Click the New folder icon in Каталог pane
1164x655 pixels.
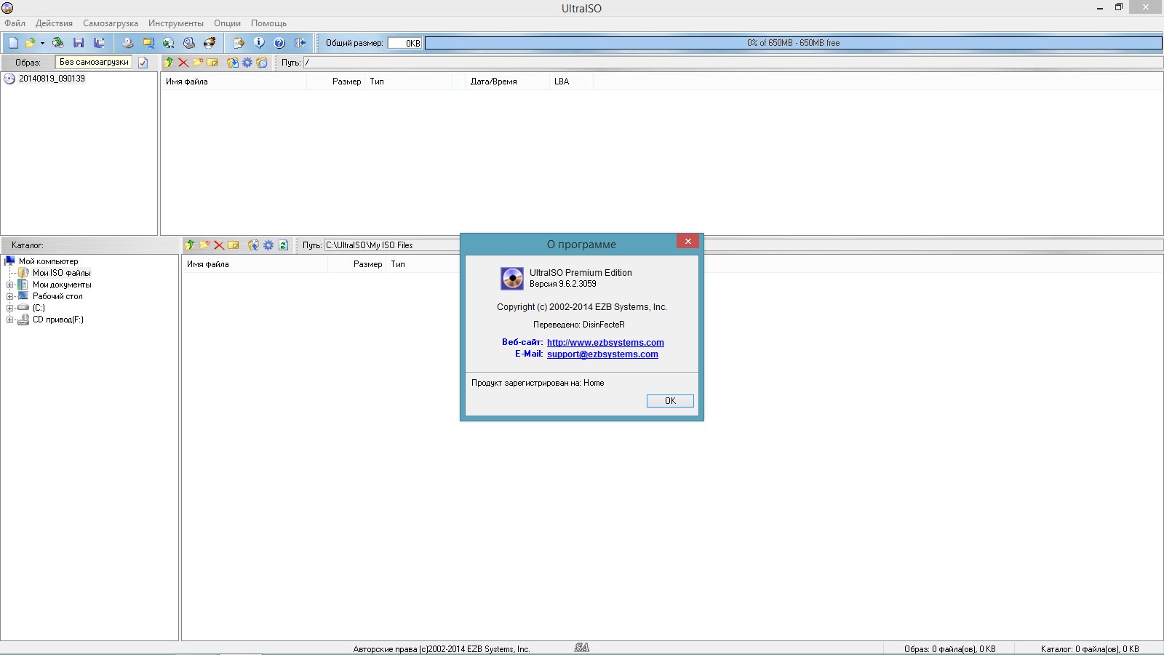pos(204,245)
